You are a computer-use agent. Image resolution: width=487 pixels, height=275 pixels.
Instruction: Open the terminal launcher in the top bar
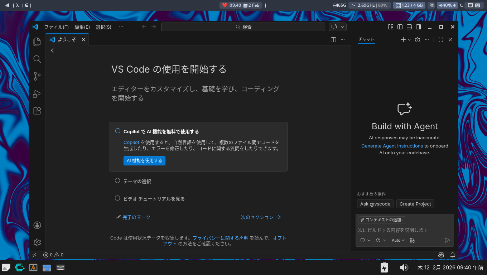pos(17,5)
